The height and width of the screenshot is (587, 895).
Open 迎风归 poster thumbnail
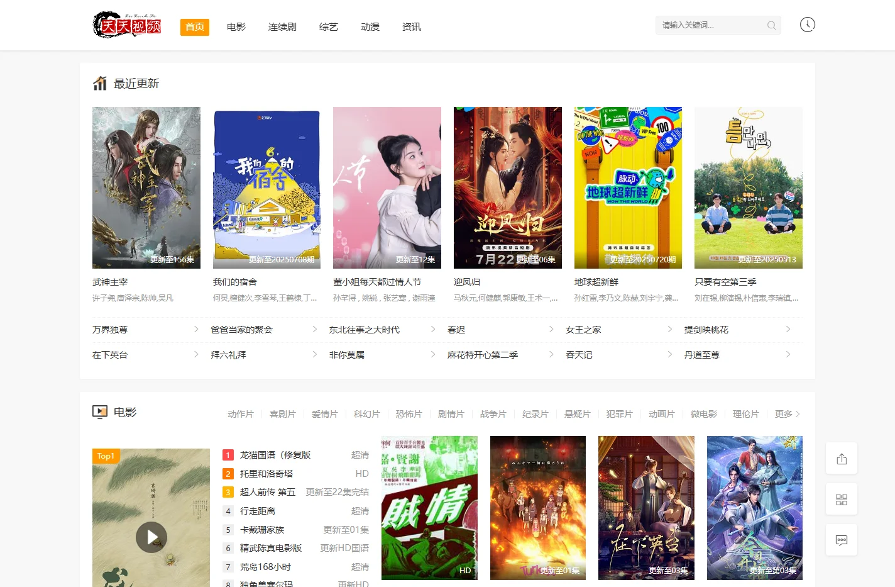(508, 187)
